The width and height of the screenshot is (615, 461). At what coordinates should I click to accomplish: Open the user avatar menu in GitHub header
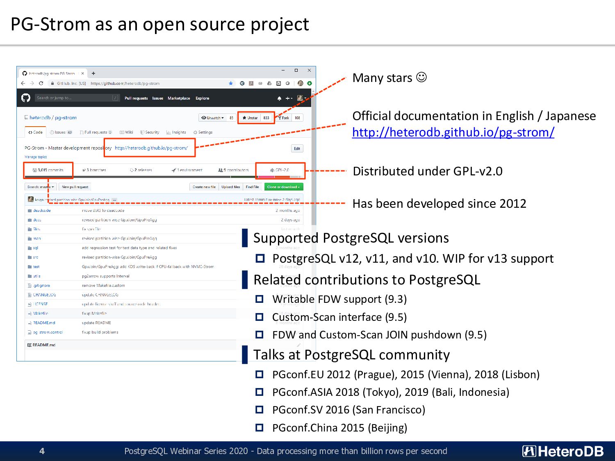pyautogui.click(x=301, y=98)
